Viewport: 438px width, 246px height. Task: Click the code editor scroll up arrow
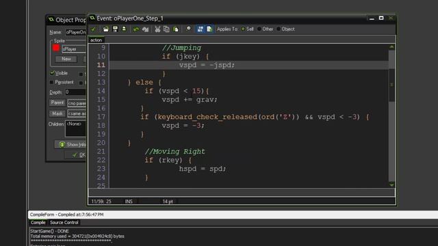coord(391,47)
